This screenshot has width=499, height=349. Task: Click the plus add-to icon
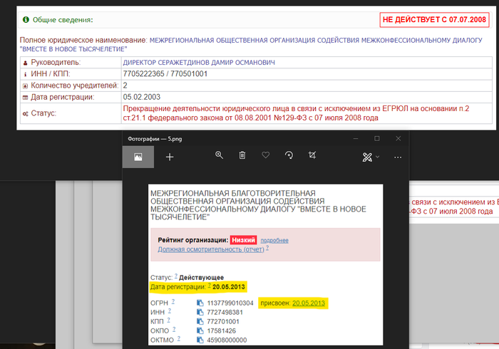[x=170, y=157]
